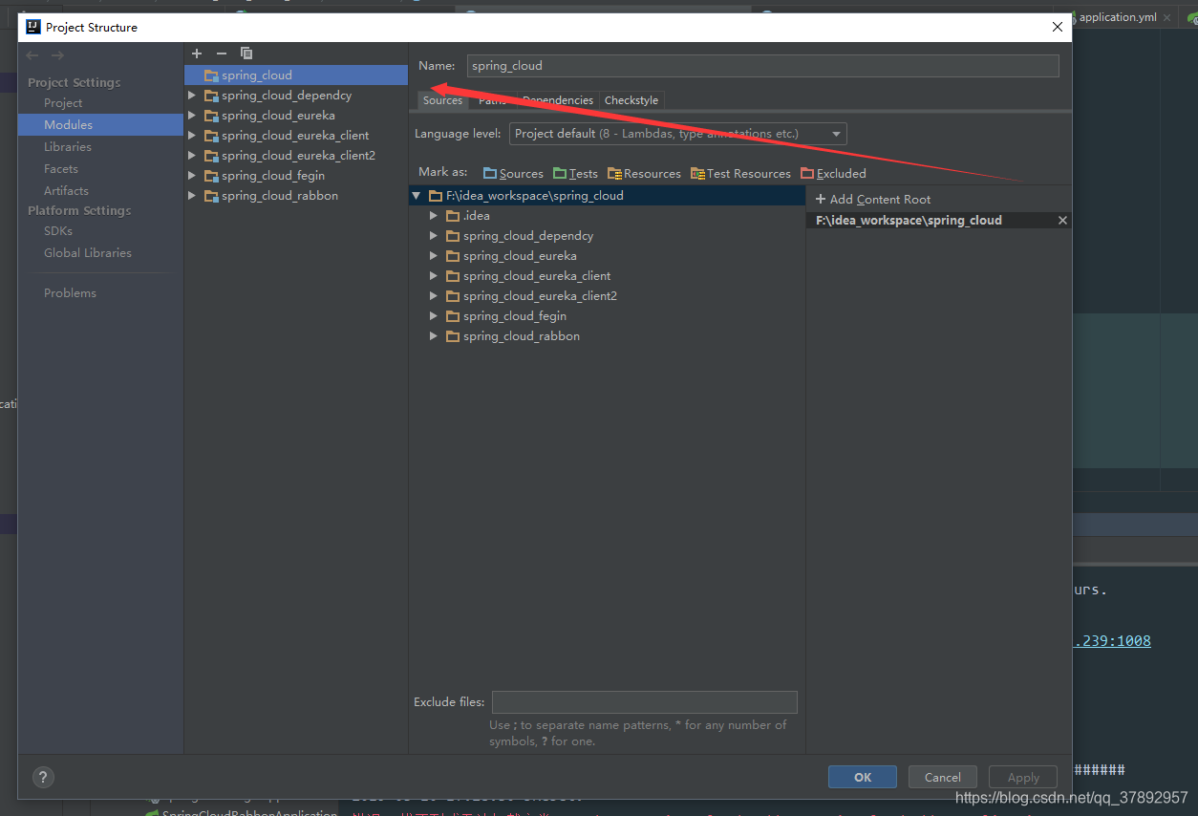Expand the .idea folder in content tree
The image size is (1198, 816).
[434, 215]
